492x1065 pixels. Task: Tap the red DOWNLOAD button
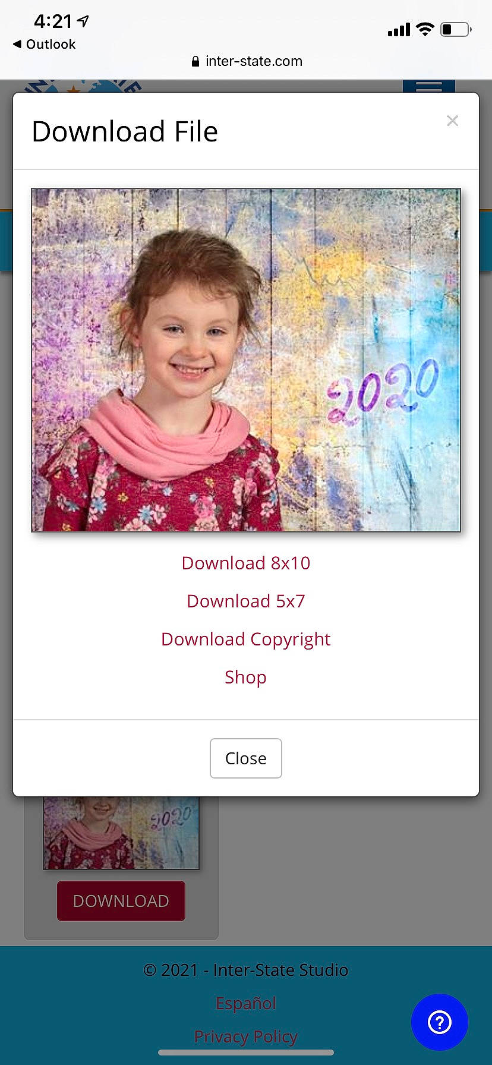[x=121, y=901]
